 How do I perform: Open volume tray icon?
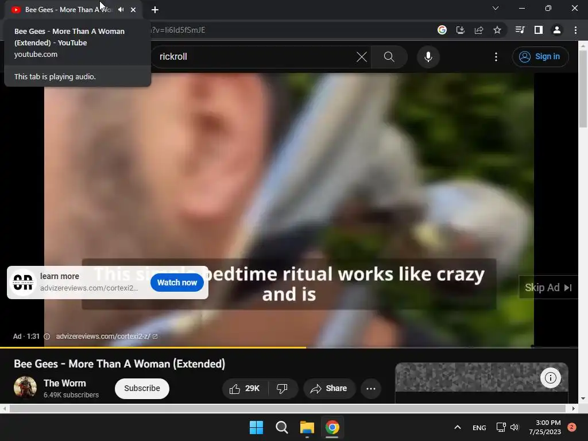[x=514, y=427]
